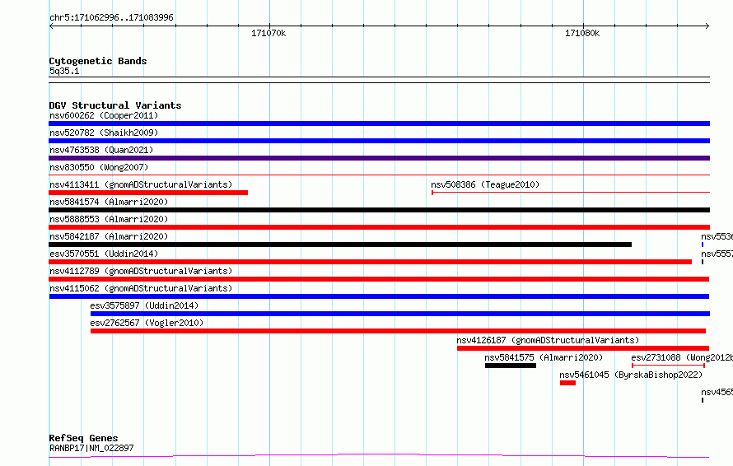The width and height of the screenshot is (733, 466).
Task: Click the magenta RANBP17 gene line
Action: click(x=379, y=456)
